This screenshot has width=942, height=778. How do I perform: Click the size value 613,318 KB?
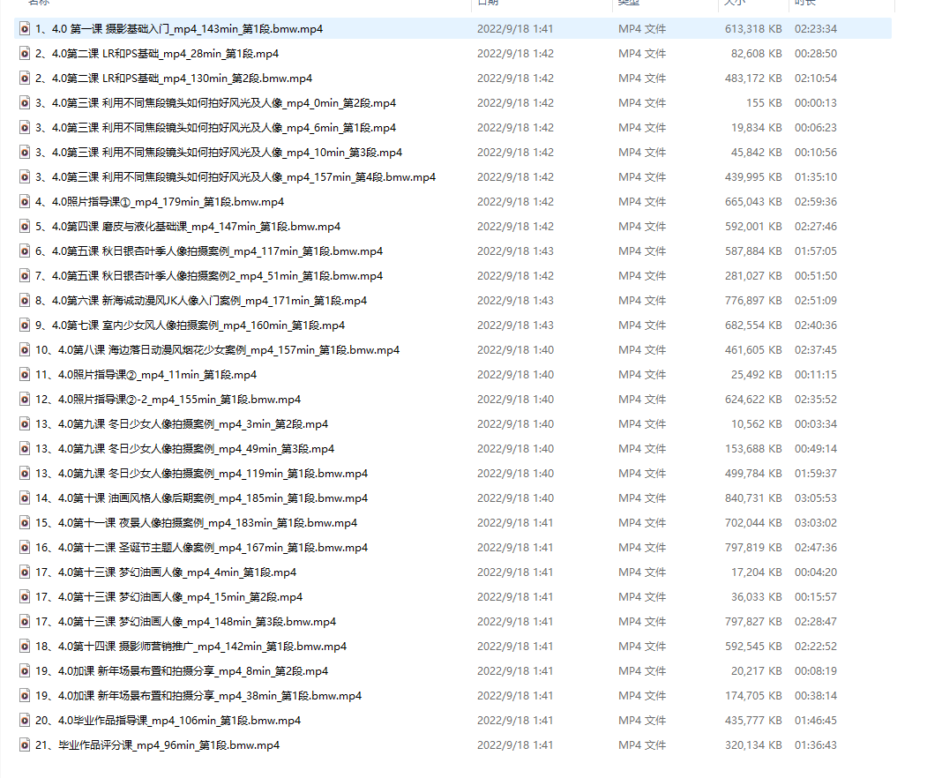pyautogui.click(x=753, y=29)
